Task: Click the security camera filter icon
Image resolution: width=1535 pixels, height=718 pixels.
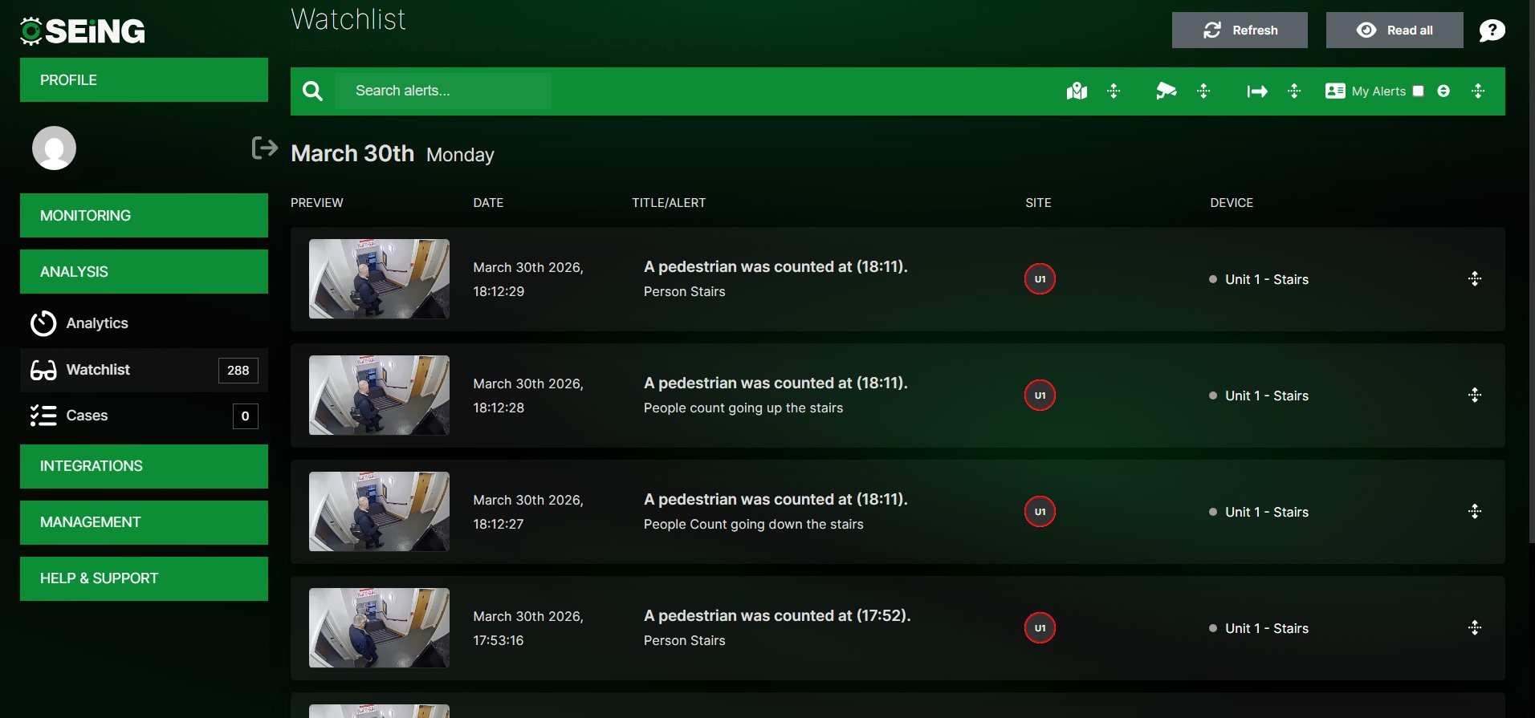Action: pos(1167,91)
